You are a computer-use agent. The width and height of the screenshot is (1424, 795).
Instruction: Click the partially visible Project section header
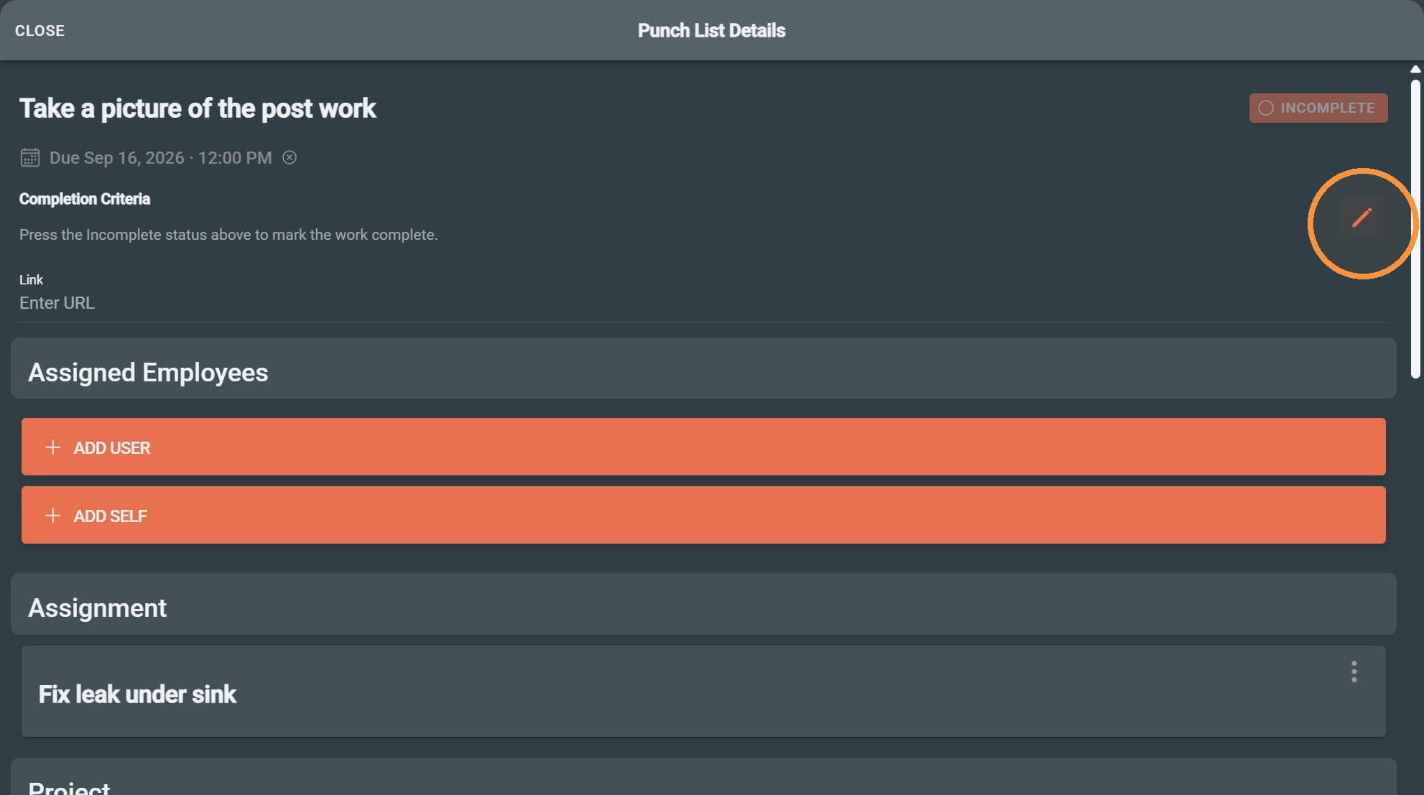tap(703, 777)
